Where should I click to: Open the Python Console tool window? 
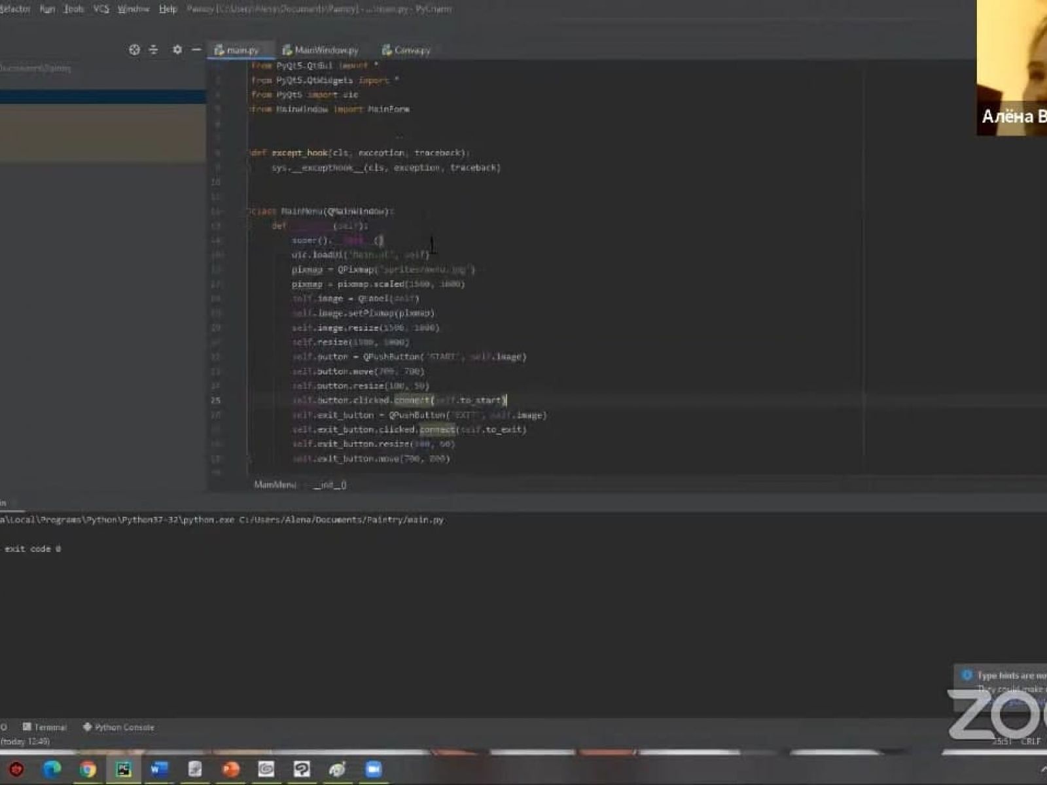[118, 727]
